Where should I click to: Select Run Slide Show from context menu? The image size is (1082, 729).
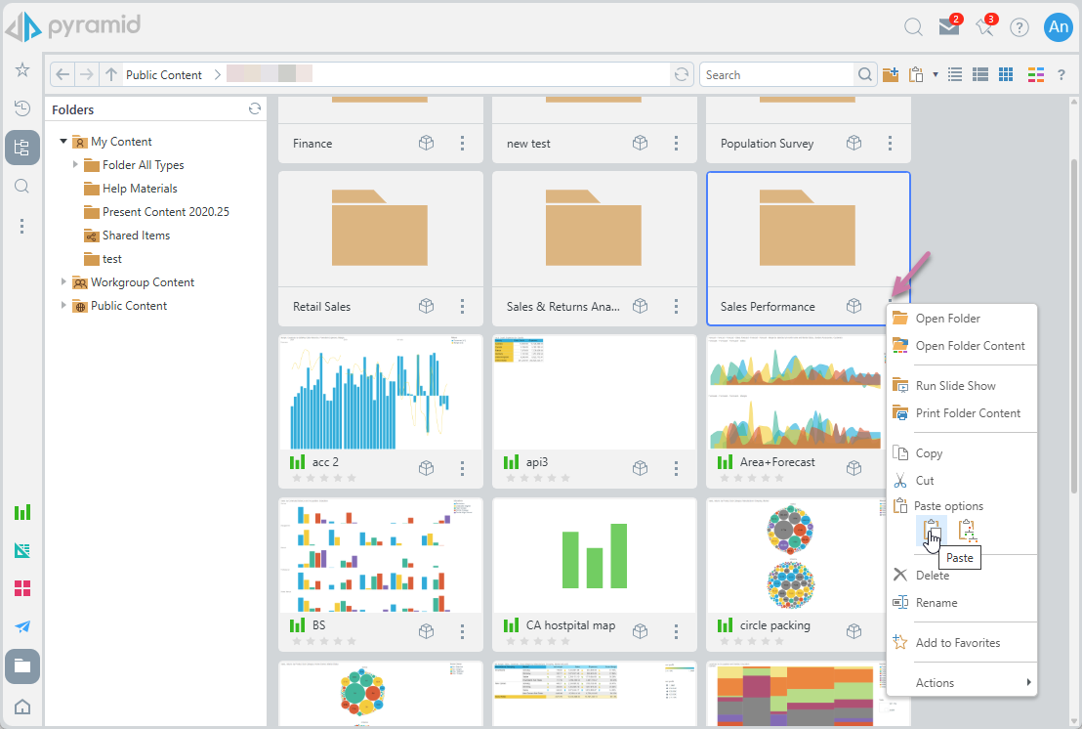[955, 386]
